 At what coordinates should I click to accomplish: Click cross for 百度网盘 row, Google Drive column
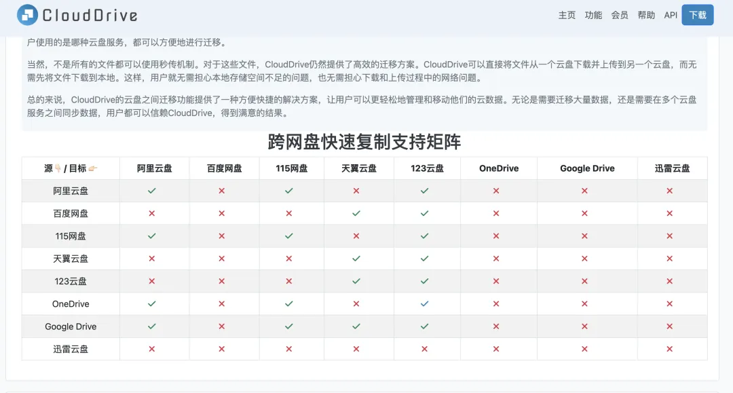coord(584,213)
